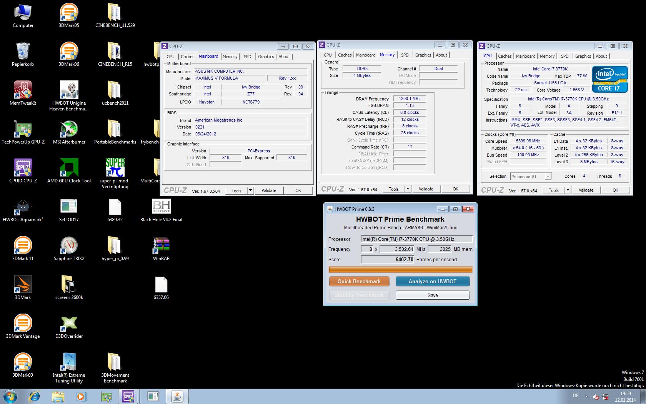Screen dimensions: 646x404
Task: Launch D3DOverrider shortcut
Action: [69, 327]
